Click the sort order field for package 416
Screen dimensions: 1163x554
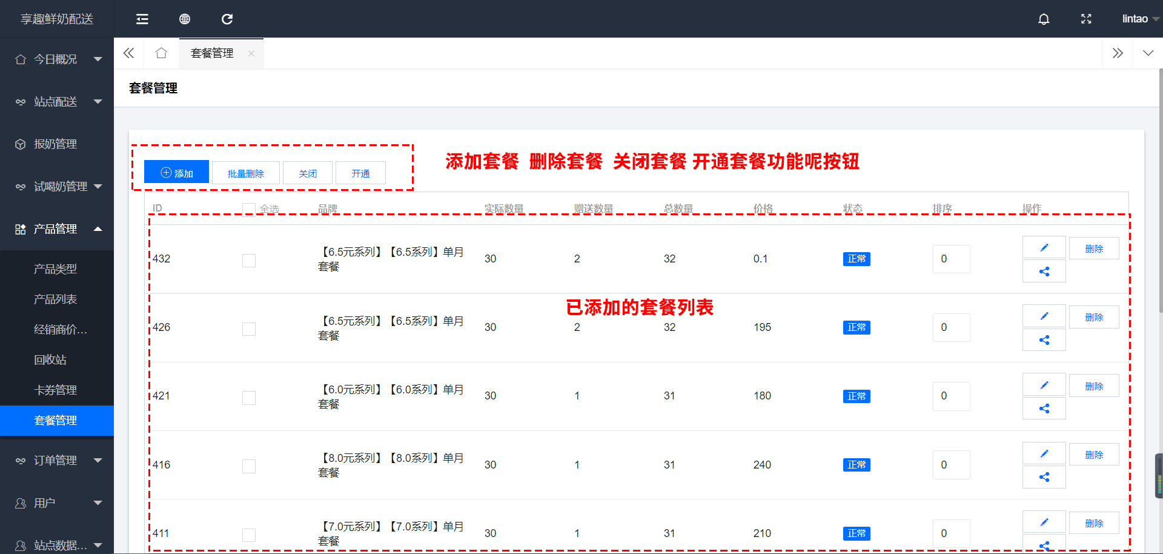pyautogui.click(x=951, y=465)
